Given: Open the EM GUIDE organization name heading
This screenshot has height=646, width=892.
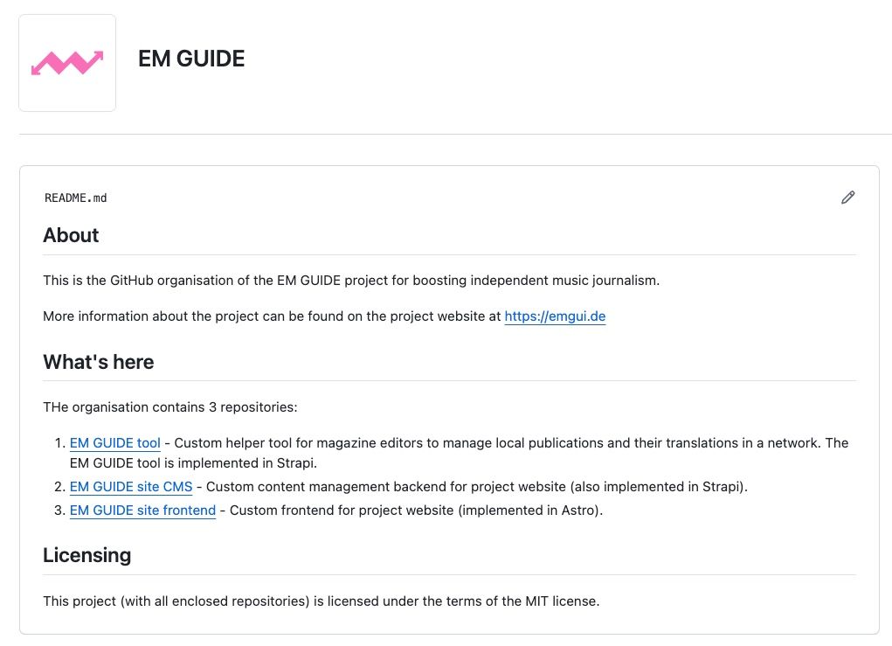Looking at the screenshot, I should point(190,59).
